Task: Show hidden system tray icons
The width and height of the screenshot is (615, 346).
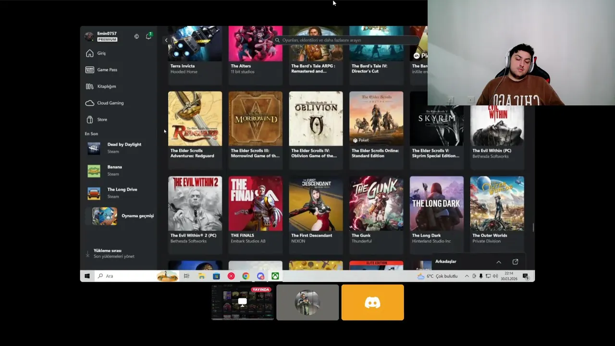Action: coord(467,276)
